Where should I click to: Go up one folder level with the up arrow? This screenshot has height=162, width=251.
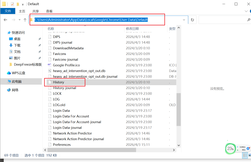(x=25, y=20)
